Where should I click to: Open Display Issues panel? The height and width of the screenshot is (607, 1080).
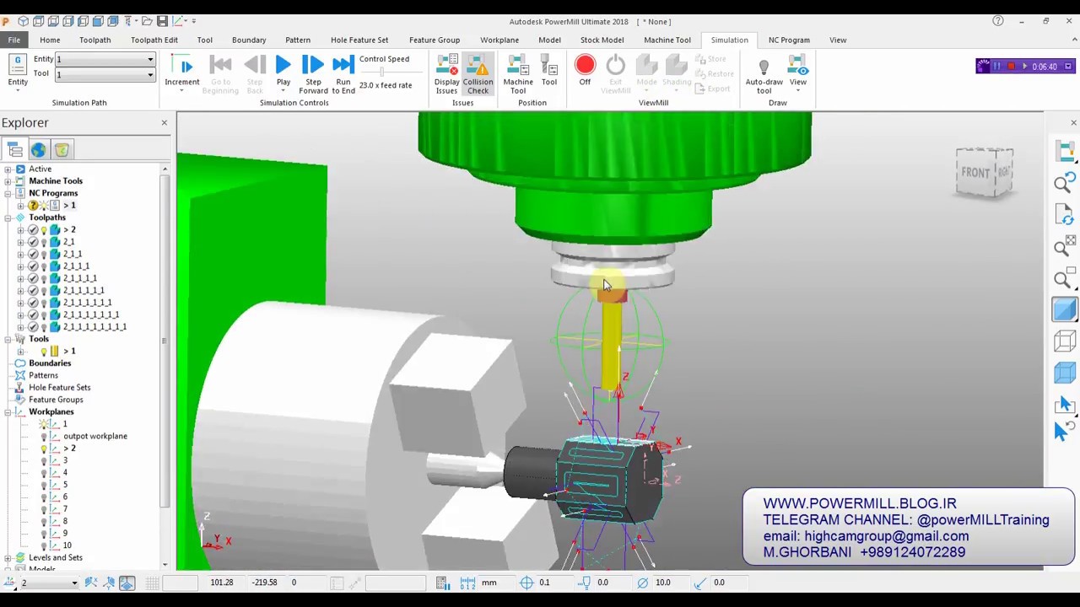(447, 74)
